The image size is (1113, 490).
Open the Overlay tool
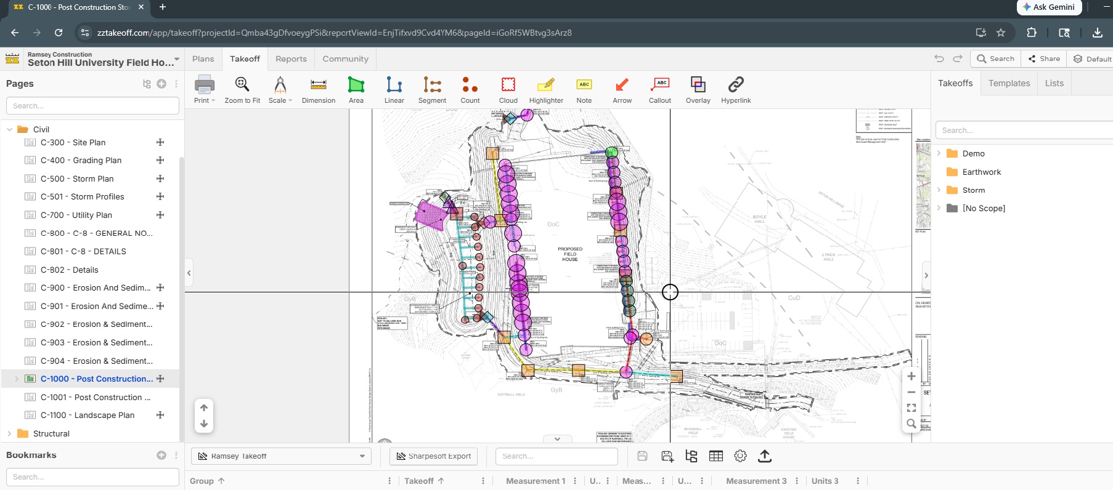[x=698, y=89]
